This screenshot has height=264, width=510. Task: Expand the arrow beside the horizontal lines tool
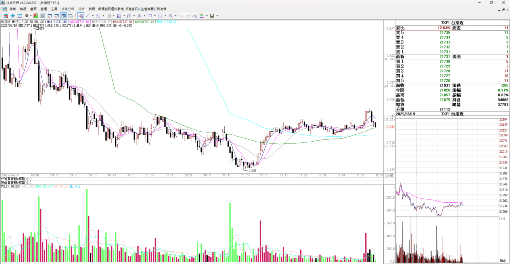tap(103, 15)
